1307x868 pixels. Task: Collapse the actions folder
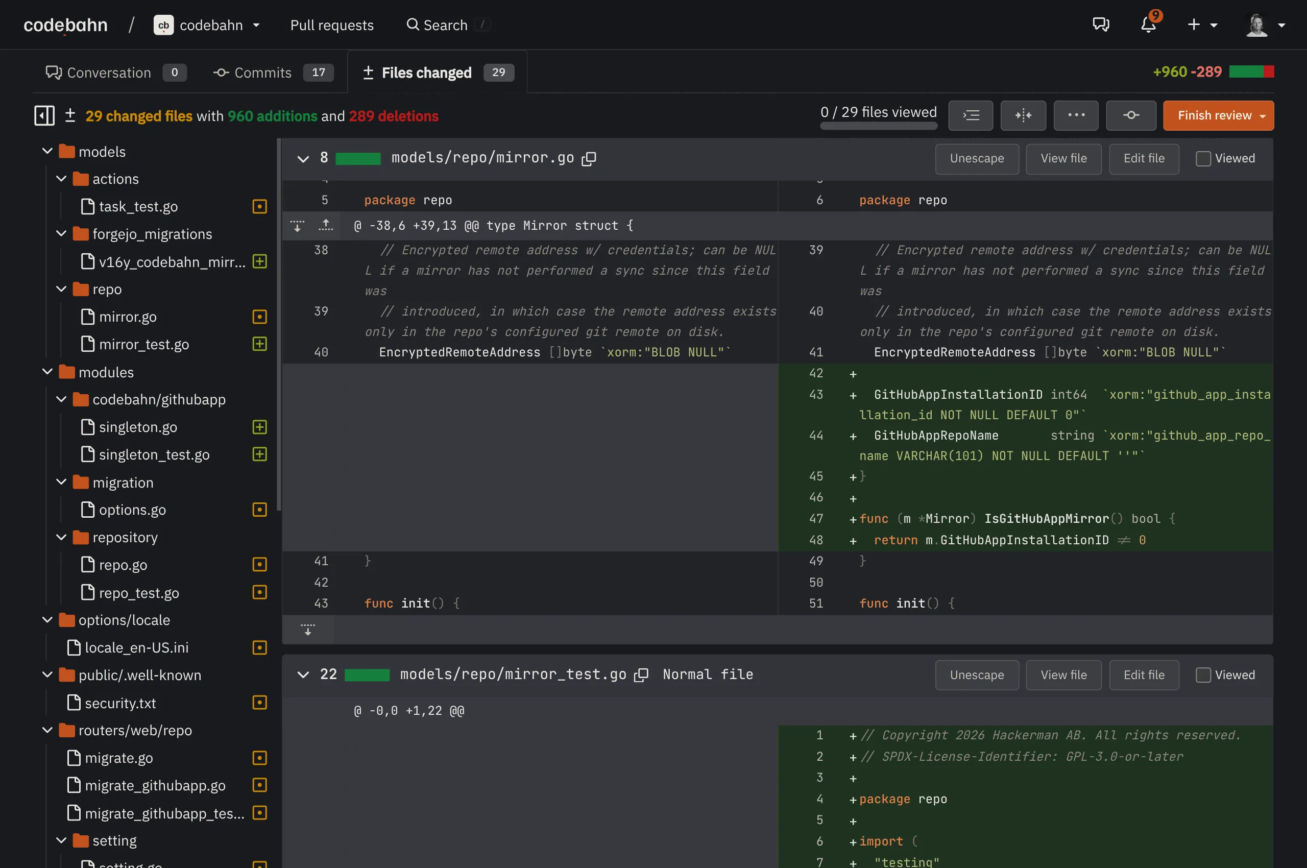click(61, 179)
